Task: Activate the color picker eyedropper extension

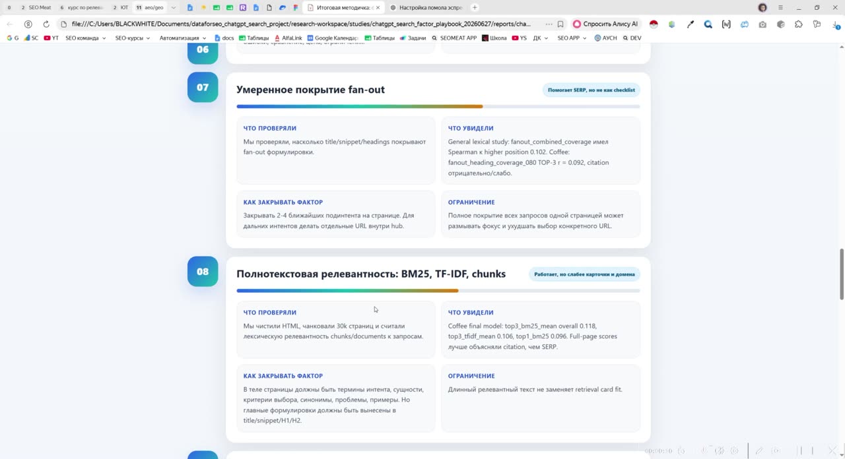Action: tap(691, 24)
